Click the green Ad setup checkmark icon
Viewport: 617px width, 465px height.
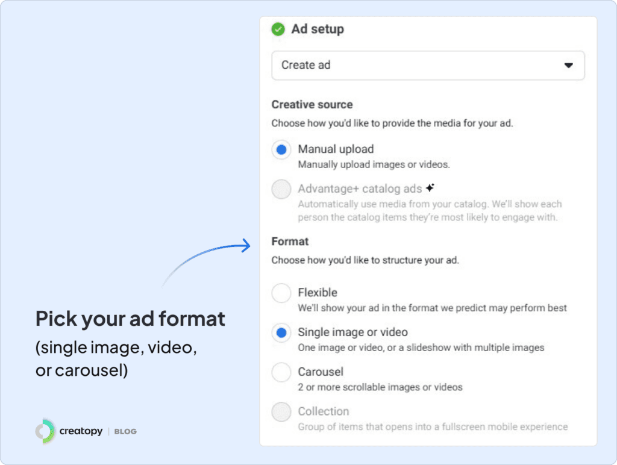click(x=278, y=29)
